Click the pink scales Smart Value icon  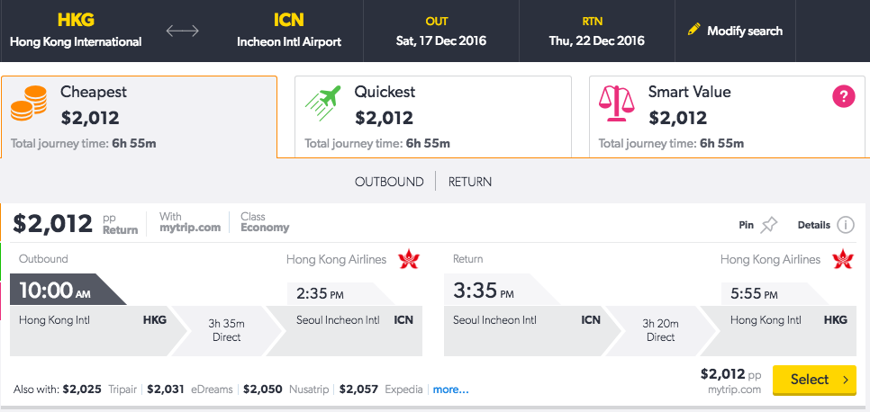point(616,103)
